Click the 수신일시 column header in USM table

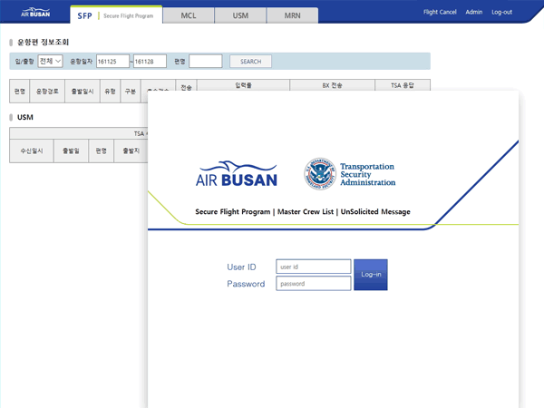click(32, 151)
